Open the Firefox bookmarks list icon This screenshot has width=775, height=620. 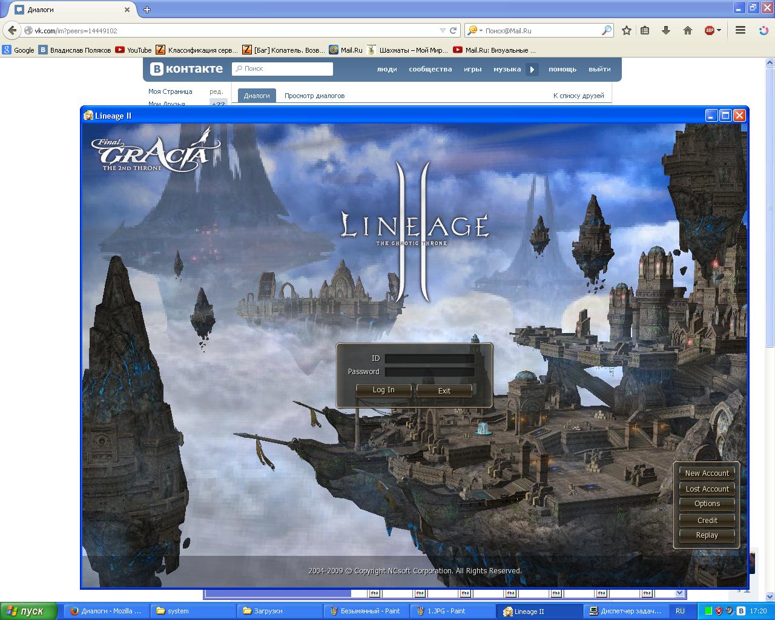[645, 30]
